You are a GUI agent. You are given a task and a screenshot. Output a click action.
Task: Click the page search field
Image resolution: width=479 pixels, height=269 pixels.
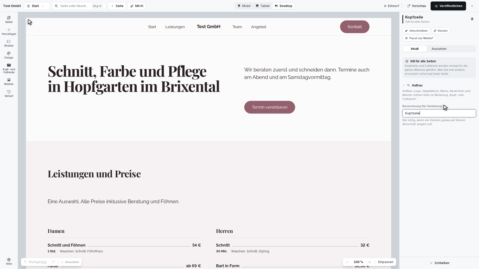pos(79,6)
